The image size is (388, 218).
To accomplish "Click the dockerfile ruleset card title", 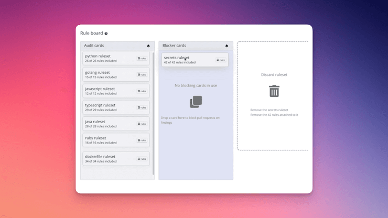I will (100, 157).
